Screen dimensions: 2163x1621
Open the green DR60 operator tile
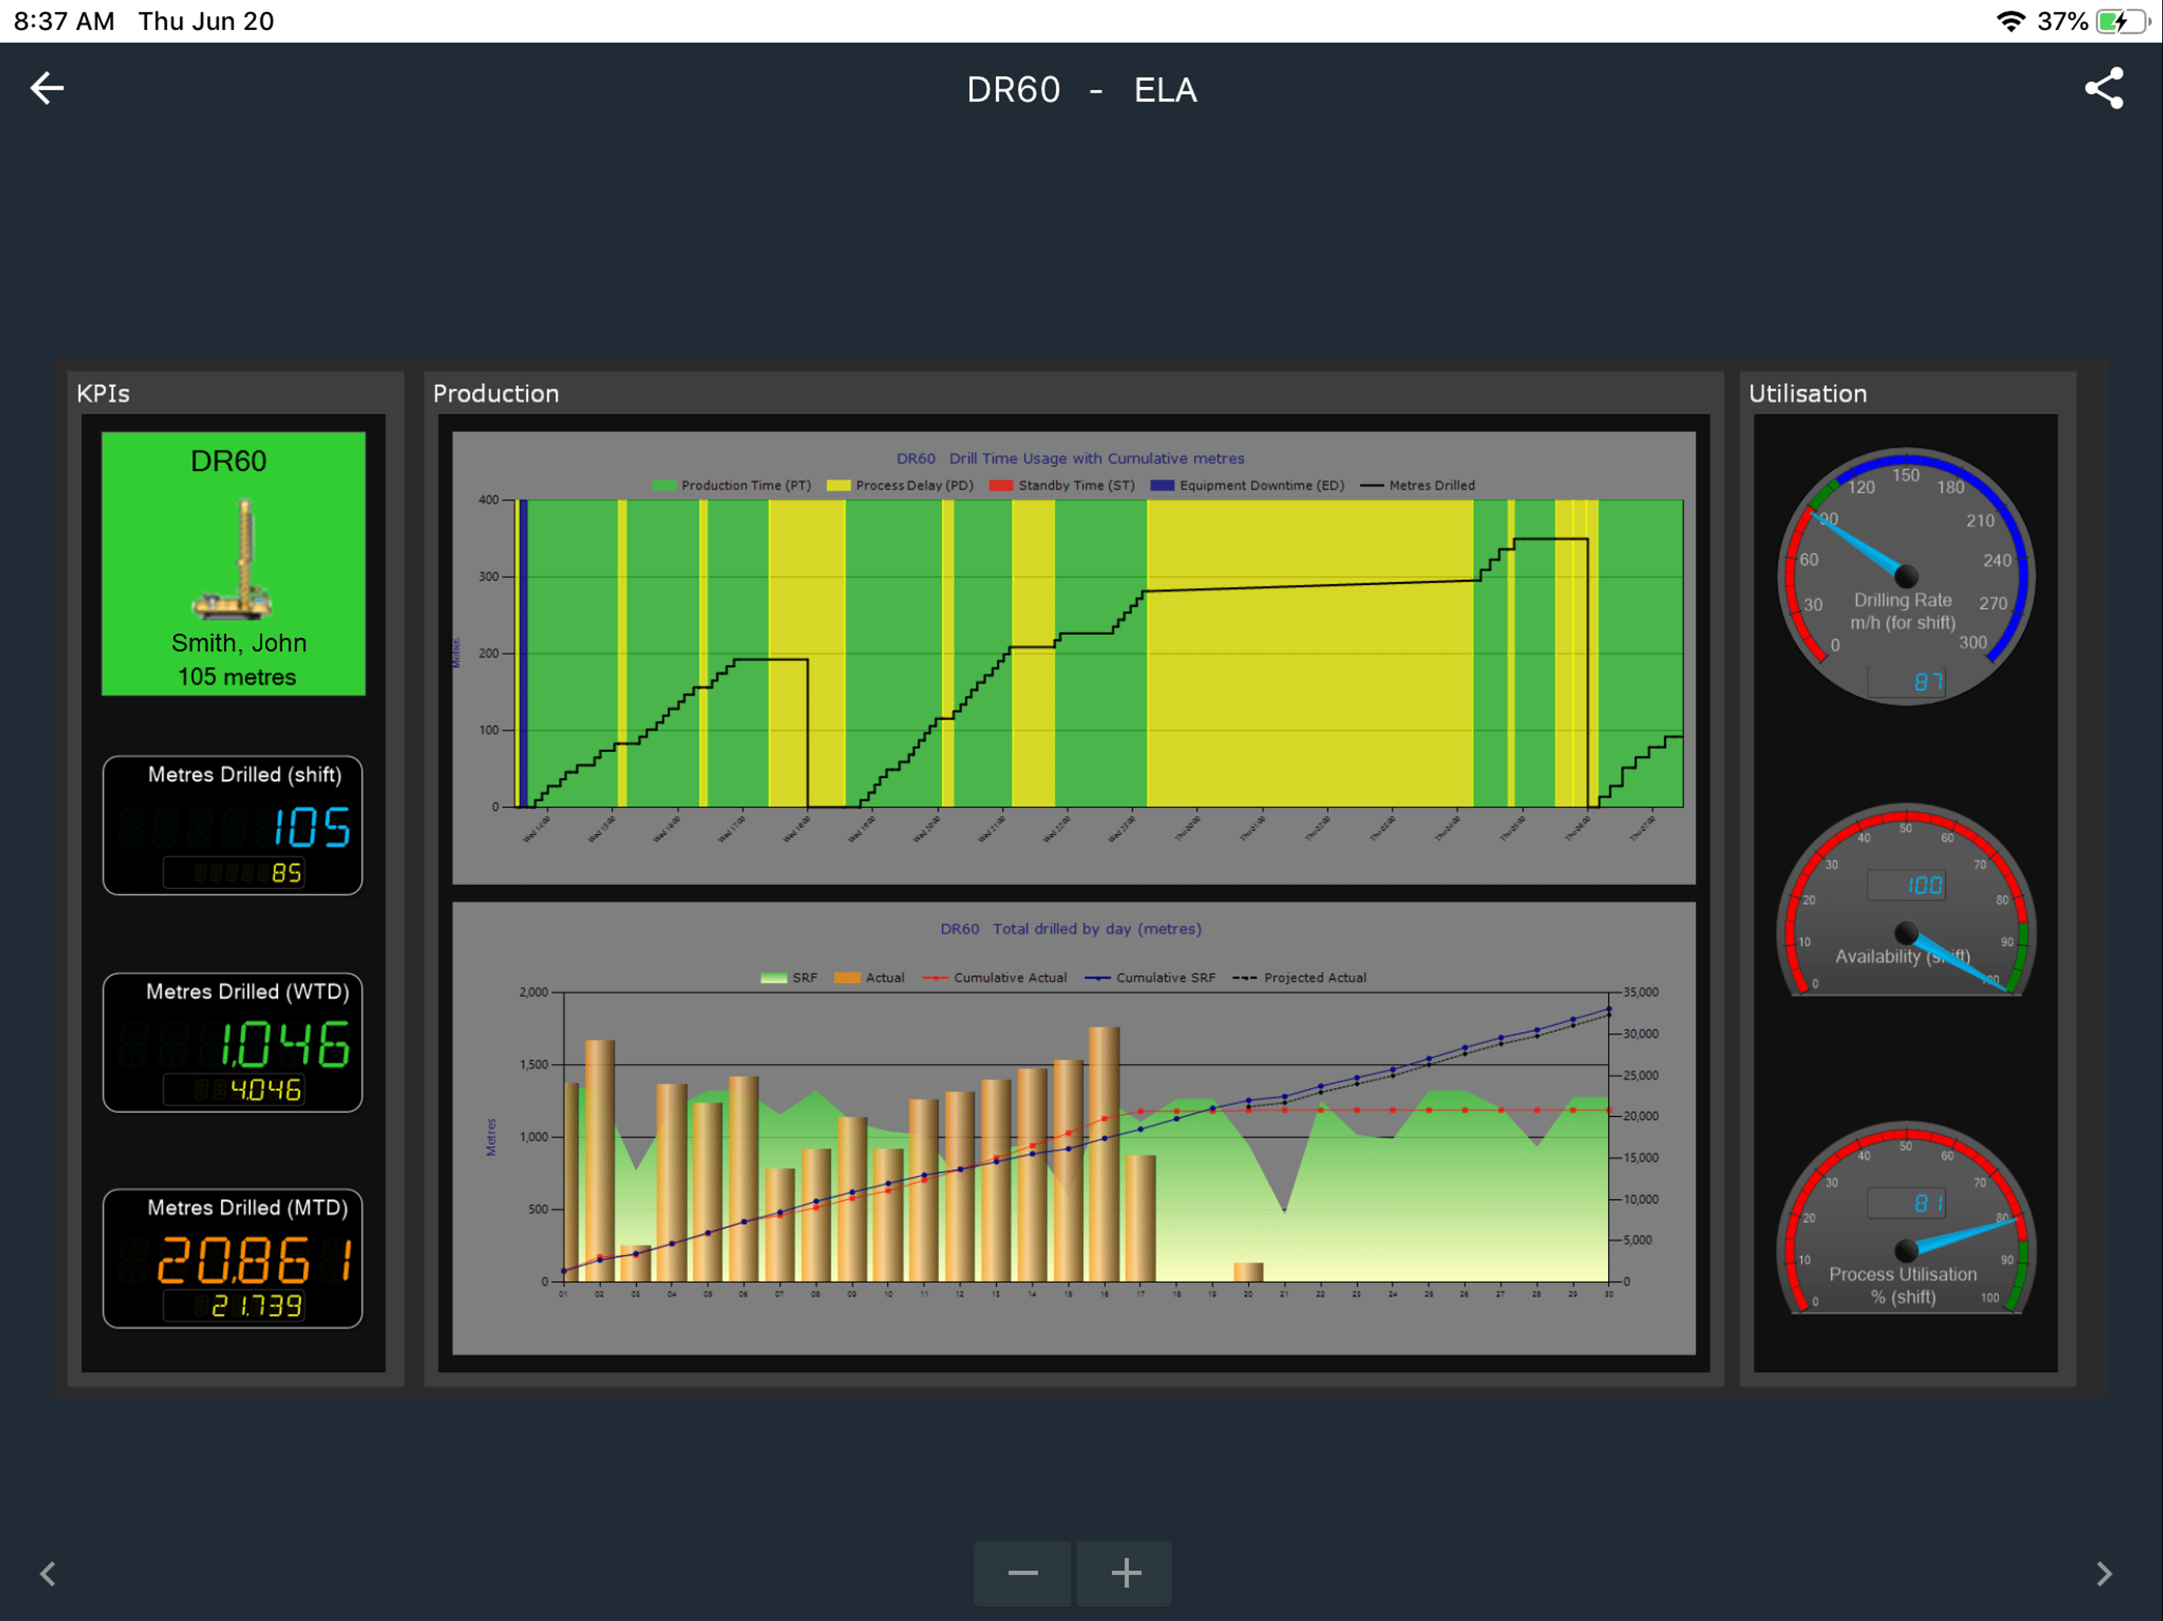234,564
